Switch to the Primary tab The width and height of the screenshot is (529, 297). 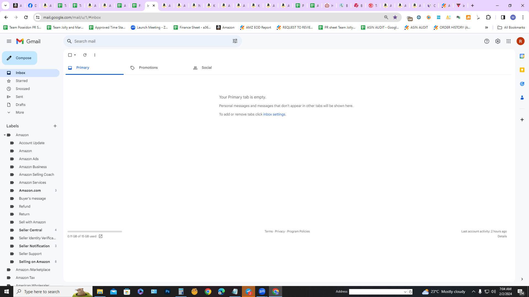click(x=95, y=68)
